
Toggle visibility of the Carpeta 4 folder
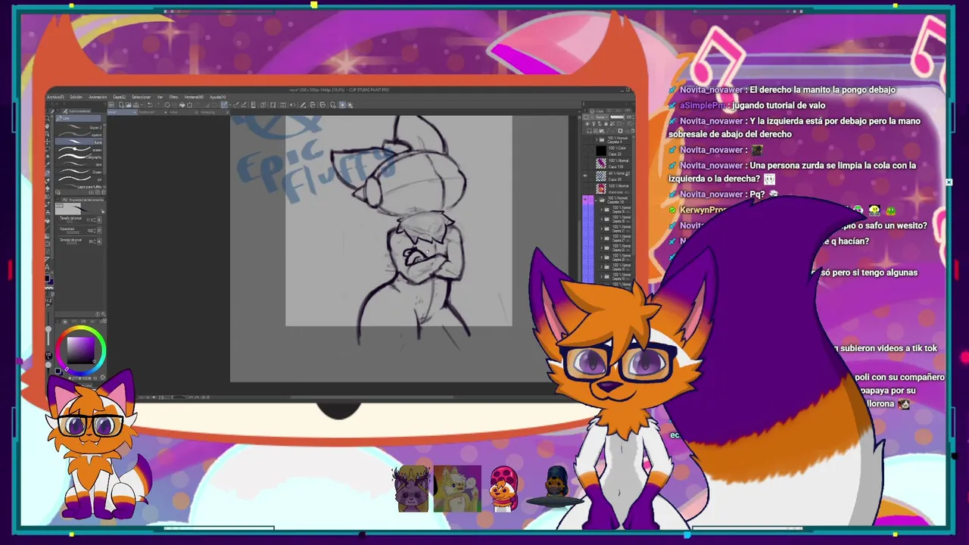(585, 140)
